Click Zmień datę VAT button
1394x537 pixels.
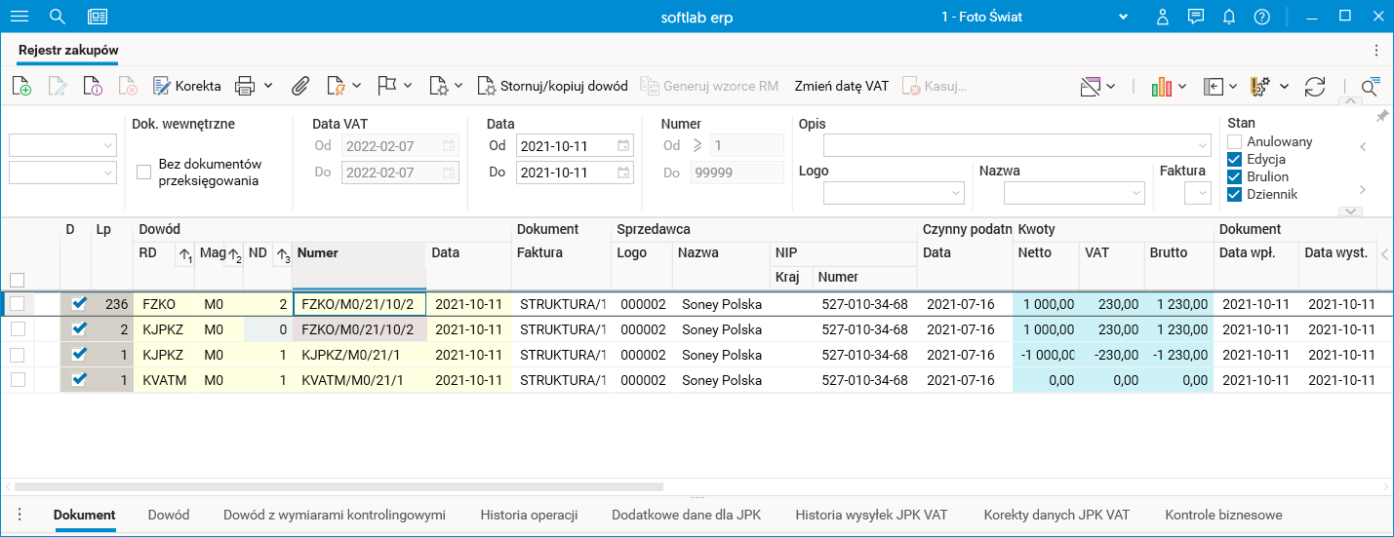click(x=841, y=86)
